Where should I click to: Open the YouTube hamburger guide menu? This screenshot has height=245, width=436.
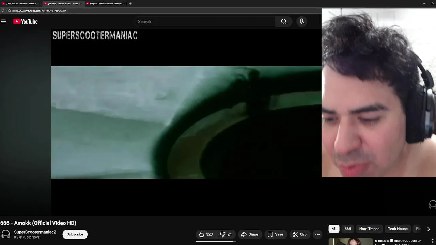[3, 22]
